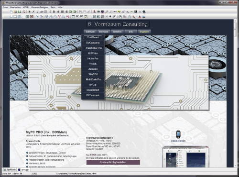Select MultiCode Pro in the submenu

94,79
